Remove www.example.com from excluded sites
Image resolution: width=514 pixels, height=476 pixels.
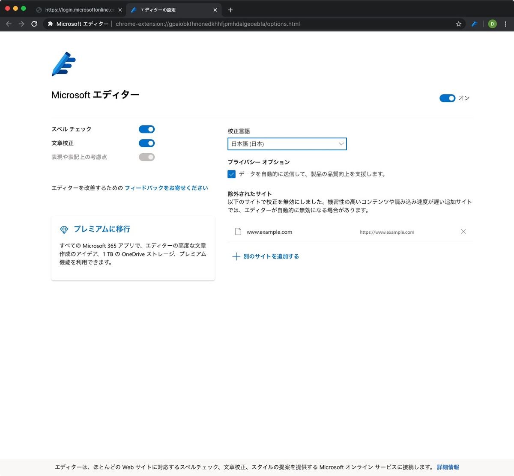(463, 232)
